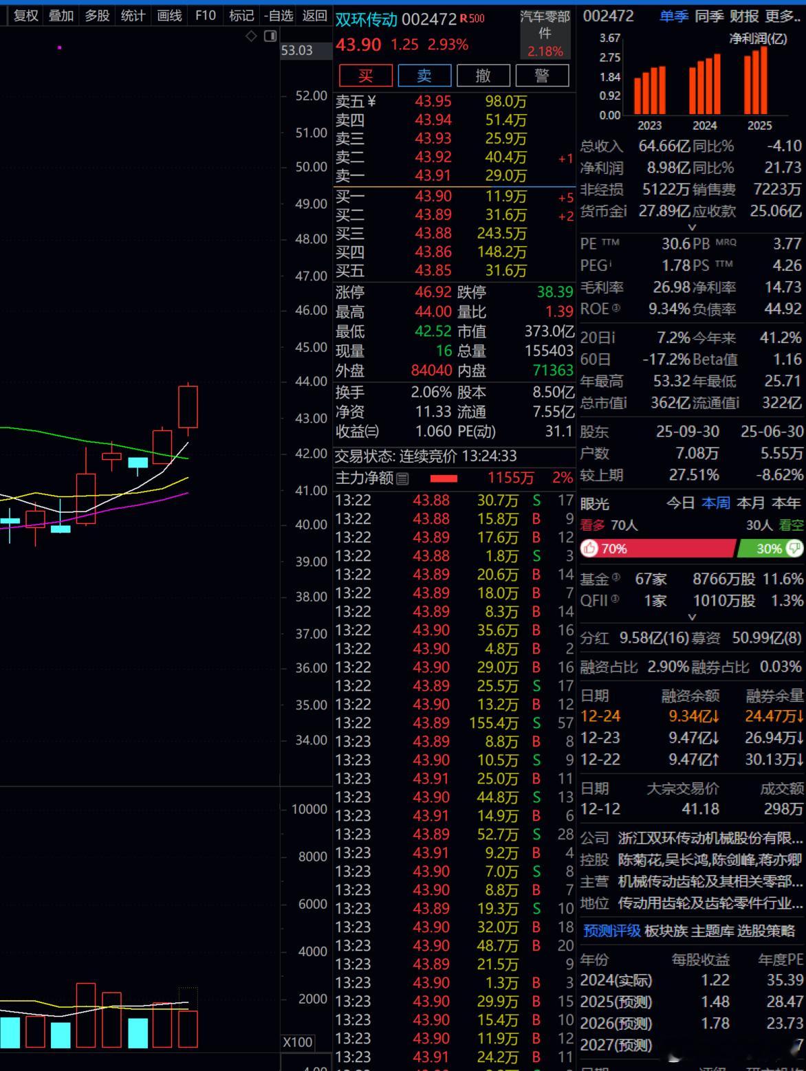
Task: Select 本月 in the 眼光 section
Action: click(751, 503)
